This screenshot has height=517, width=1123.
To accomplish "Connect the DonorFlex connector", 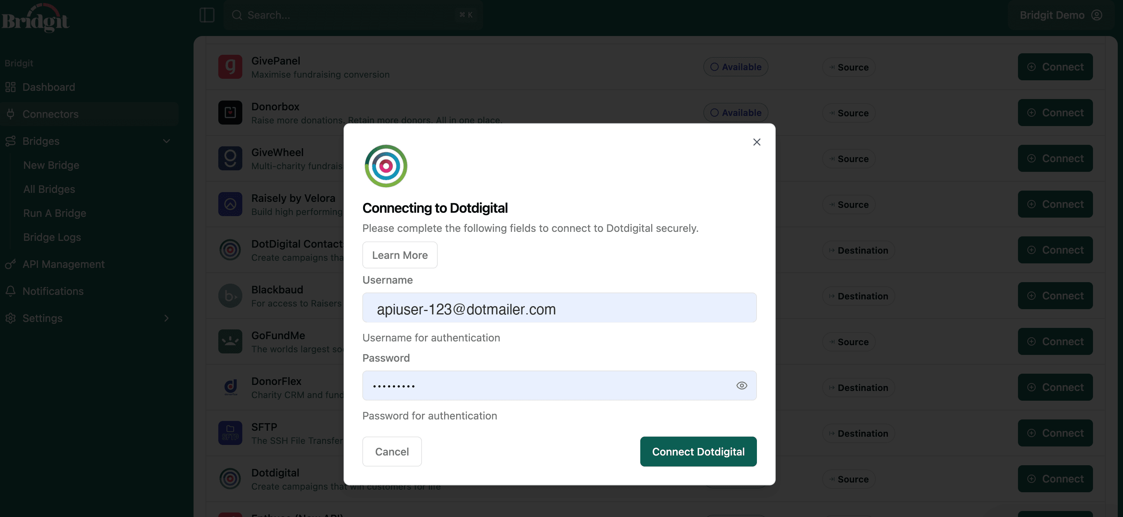I will tap(1055, 387).
